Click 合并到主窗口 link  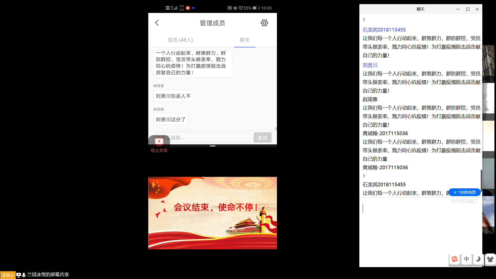click(x=464, y=201)
